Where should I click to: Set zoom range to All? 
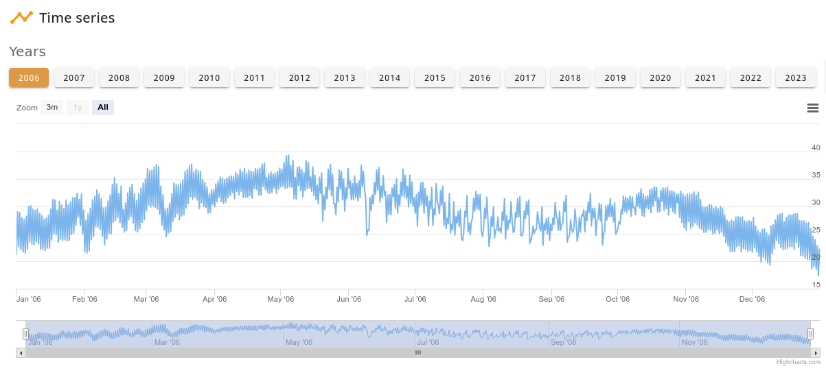(x=103, y=108)
